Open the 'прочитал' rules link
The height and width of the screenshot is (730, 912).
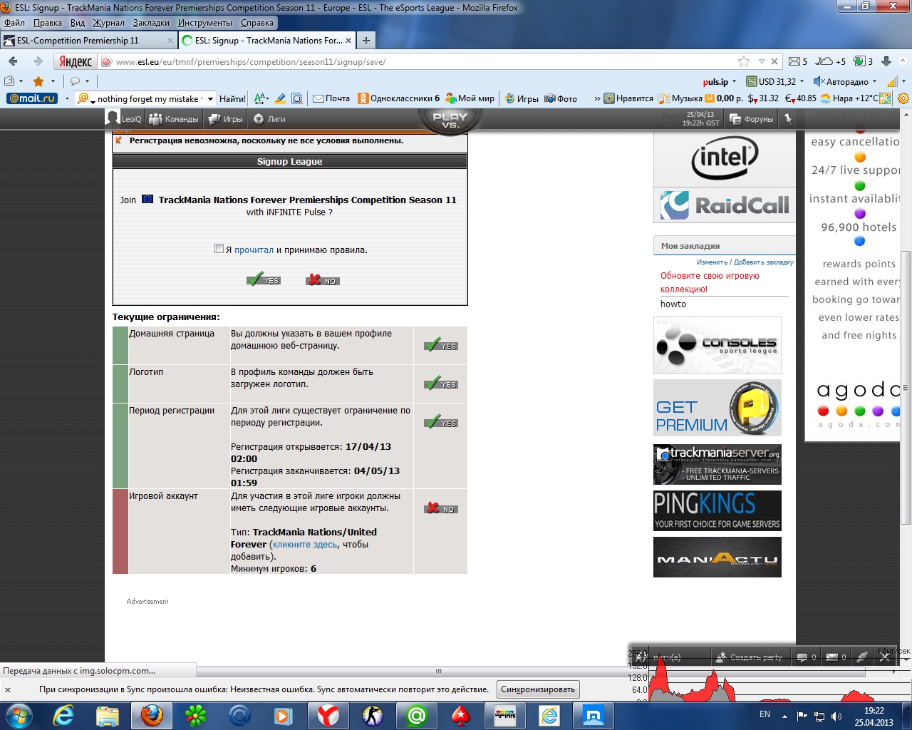click(254, 250)
